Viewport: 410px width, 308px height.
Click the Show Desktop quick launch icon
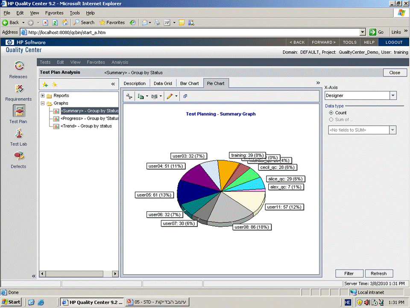click(x=31, y=302)
